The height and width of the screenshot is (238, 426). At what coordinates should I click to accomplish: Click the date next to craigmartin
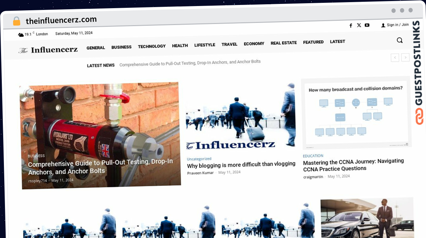[339, 176]
